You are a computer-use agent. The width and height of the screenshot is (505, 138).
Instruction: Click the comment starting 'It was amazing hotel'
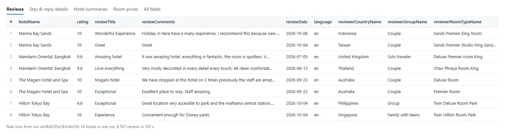coord(205,57)
